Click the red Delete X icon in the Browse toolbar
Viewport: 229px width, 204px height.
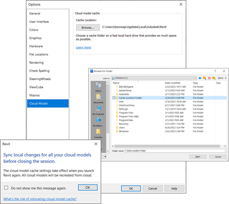(x=209, y=78)
